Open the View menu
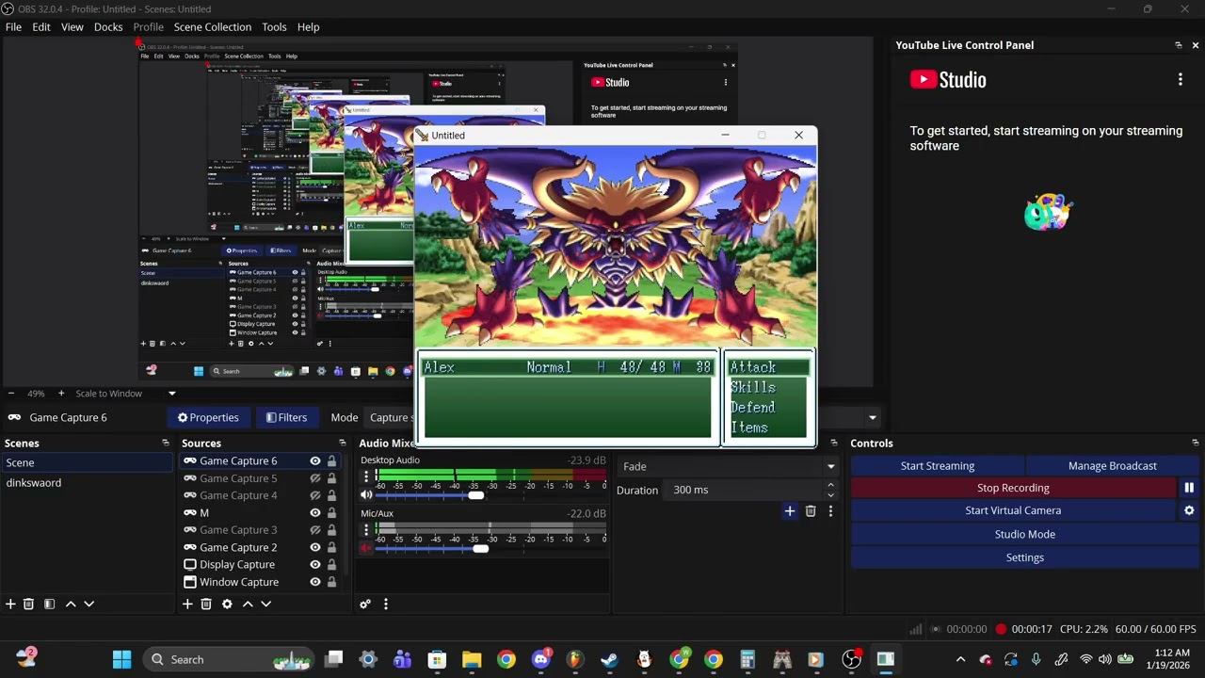 [x=72, y=26]
